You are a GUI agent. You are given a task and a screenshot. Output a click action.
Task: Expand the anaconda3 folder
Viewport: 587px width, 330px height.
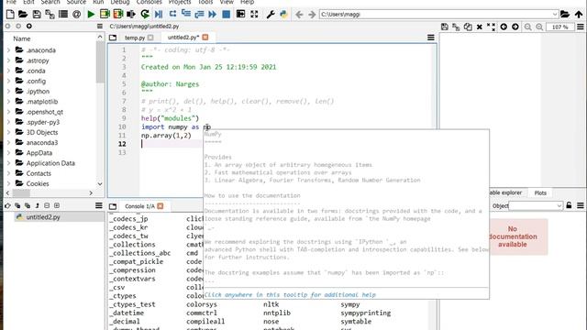(x=8, y=143)
